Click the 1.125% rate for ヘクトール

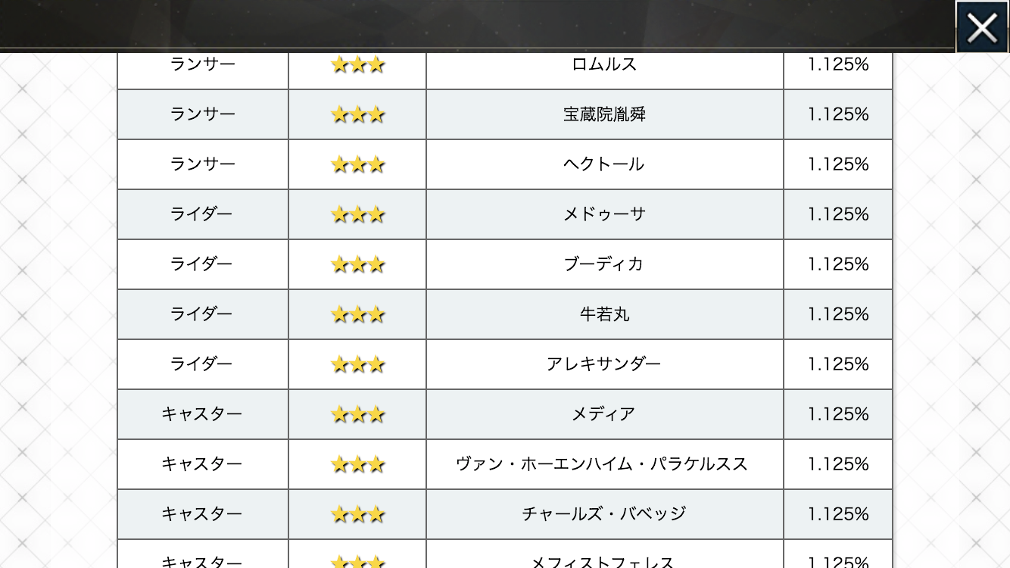(x=837, y=164)
